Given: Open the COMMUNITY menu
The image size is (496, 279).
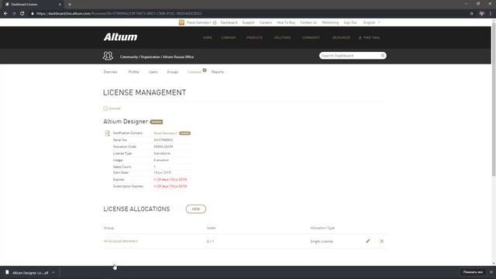Looking at the screenshot, I should click(x=311, y=38).
